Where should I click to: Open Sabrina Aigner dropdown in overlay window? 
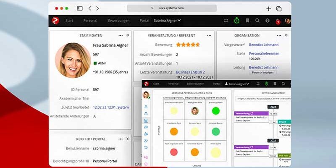(x=237, y=84)
